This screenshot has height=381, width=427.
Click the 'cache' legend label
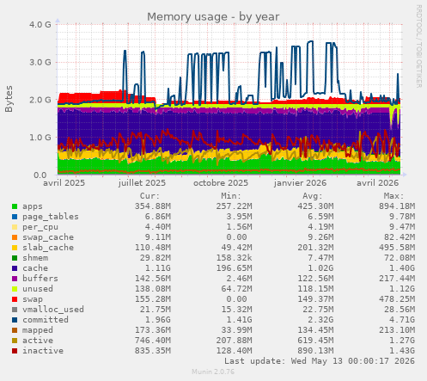35,268
